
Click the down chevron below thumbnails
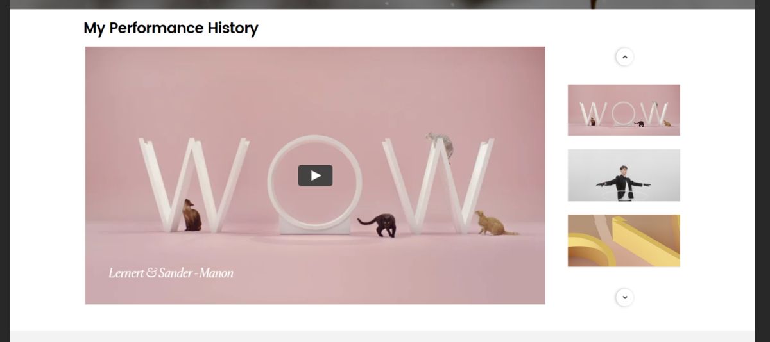[x=624, y=297]
